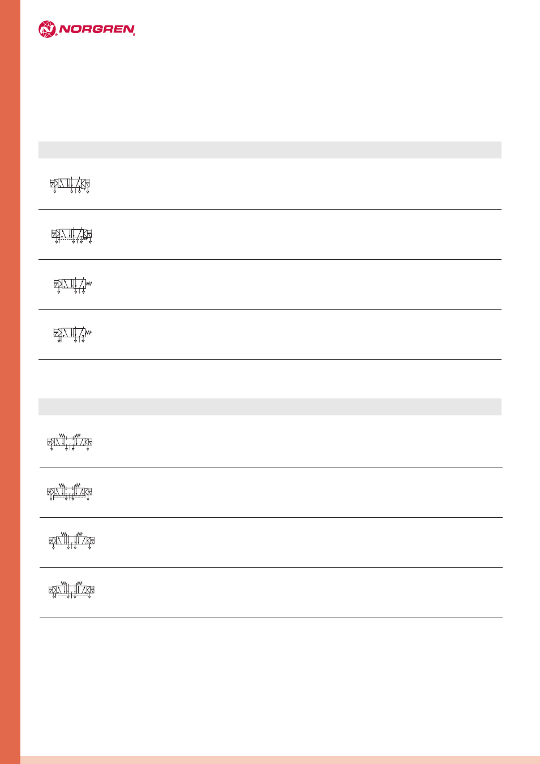
Task: Click the return spring on fourth upper symbol
Action: coord(88,333)
